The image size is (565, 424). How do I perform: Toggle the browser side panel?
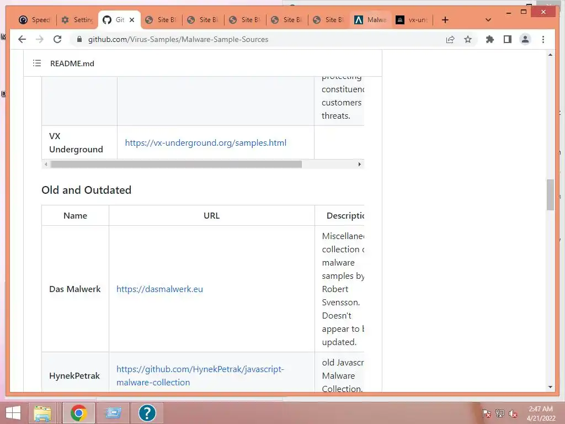click(x=508, y=39)
